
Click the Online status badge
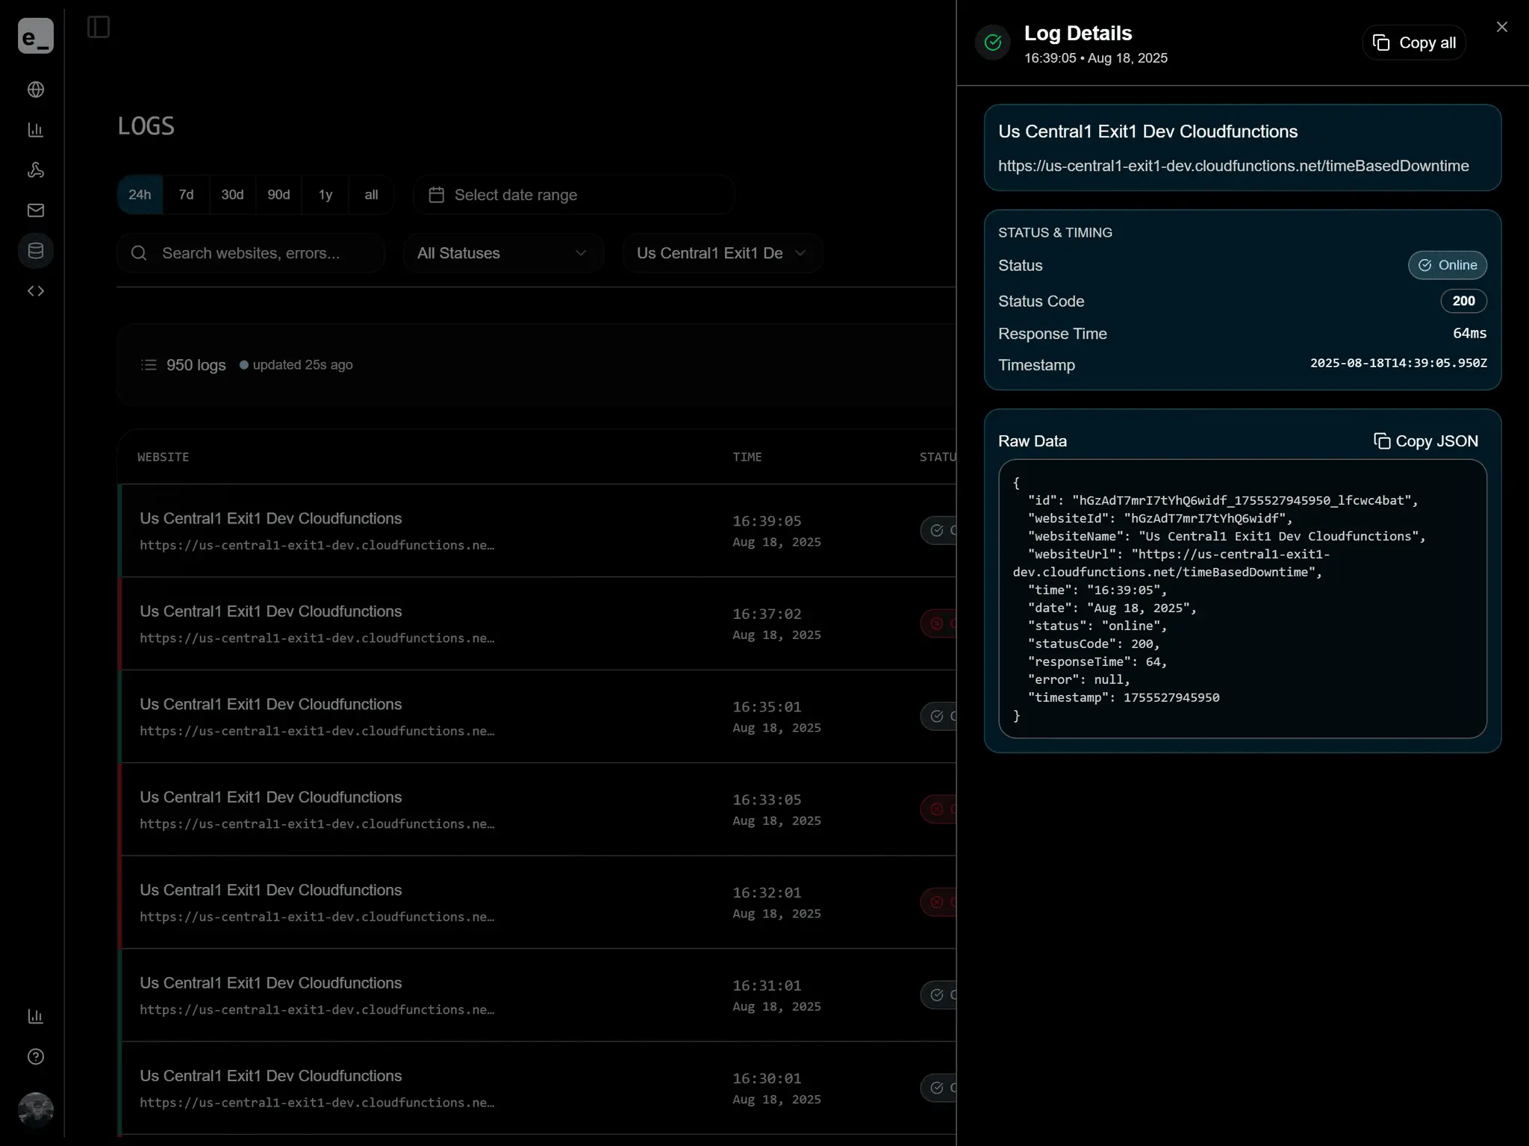[1448, 265]
